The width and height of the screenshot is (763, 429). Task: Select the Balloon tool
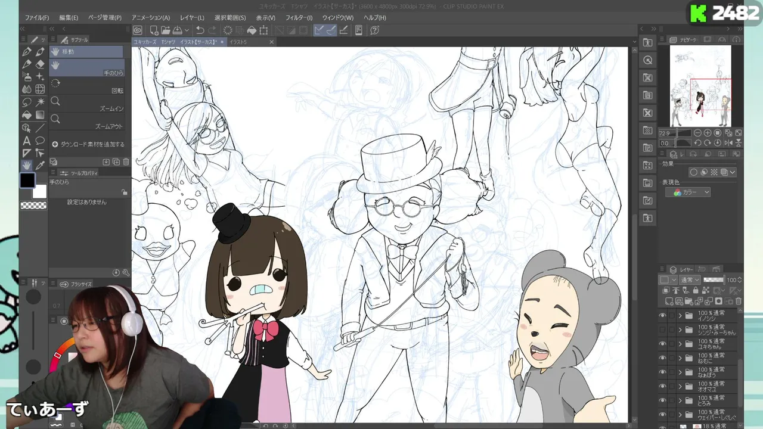[40, 141]
